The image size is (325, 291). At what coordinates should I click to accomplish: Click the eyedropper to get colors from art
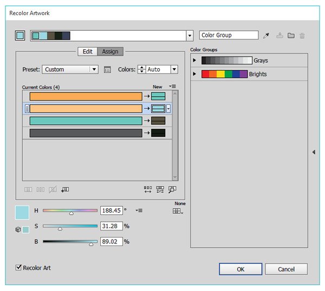click(266, 36)
